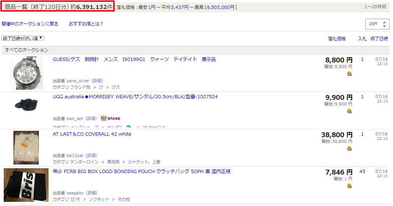This screenshot has width=393, height=206.
Task: Open 評価 rating link for pane_silver
Action: (x=97, y=81)
